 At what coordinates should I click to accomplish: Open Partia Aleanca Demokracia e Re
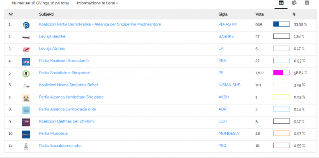pyautogui.click(x=67, y=109)
